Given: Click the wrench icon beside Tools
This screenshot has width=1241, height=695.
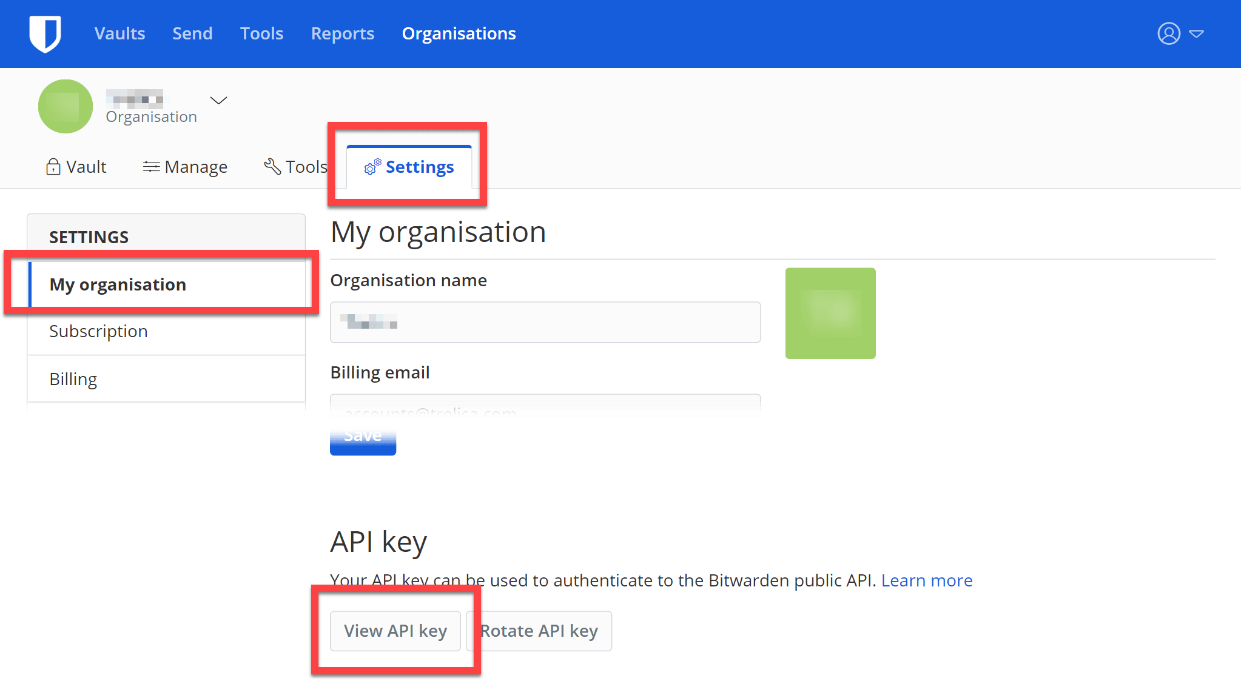Looking at the screenshot, I should pos(272,166).
